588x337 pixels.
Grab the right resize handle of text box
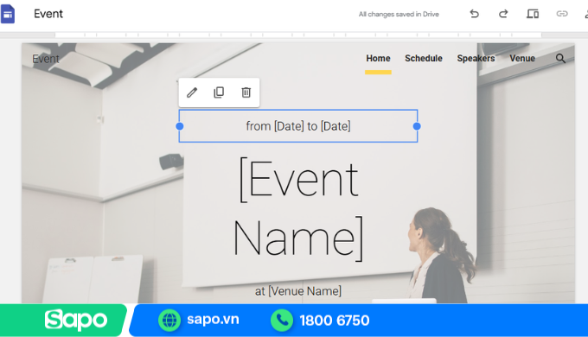[417, 126]
